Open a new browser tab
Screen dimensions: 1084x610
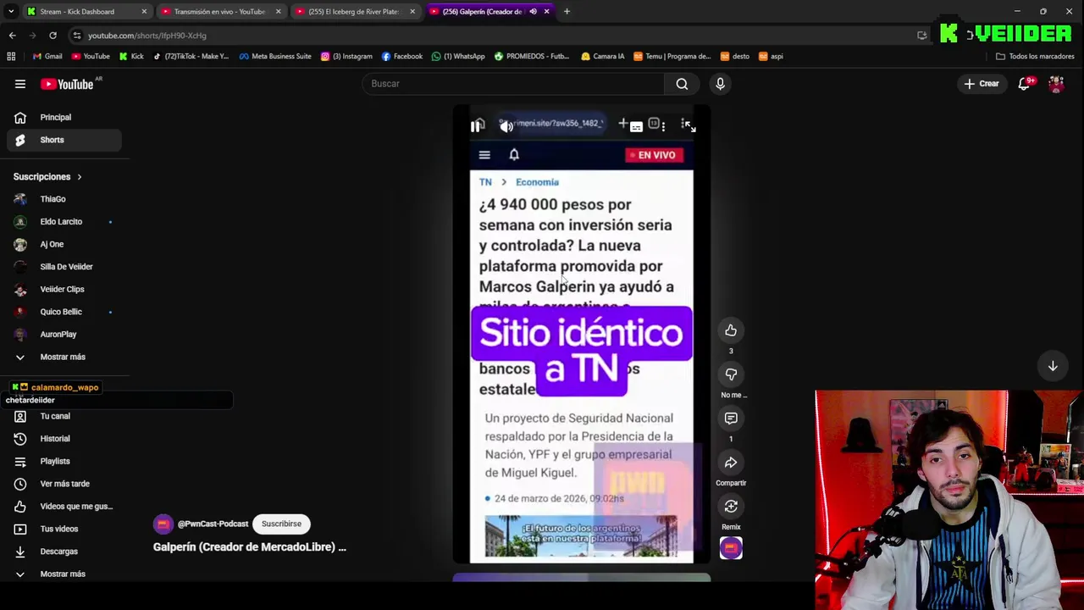coord(567,12)
